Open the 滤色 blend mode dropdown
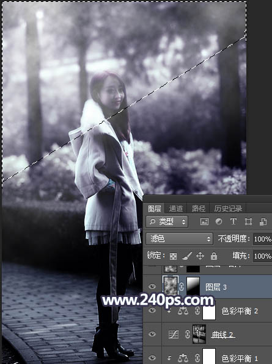This screenshot has width=272, height=364. [179, 239]
